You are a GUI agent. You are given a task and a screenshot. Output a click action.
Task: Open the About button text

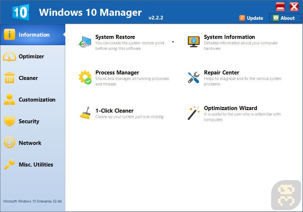pyautogui.click(x=288, y=18)
